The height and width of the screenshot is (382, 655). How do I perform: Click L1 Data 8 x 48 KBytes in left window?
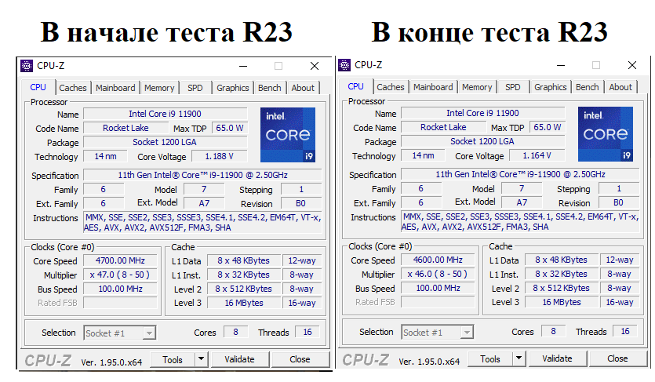(x=244, y=261)
